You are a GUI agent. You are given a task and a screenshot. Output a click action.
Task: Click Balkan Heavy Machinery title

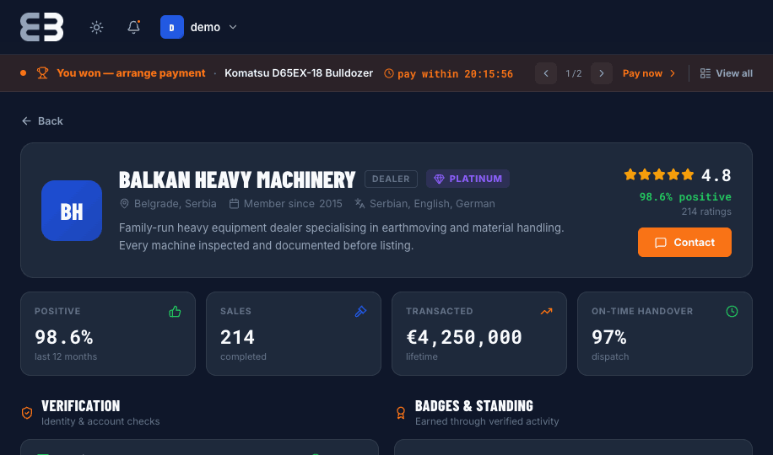coord(237,179)
